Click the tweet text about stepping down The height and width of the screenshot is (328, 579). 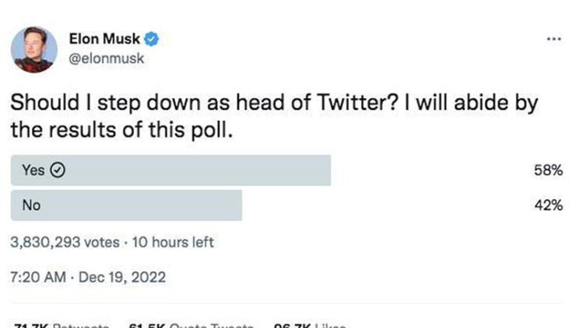[274, 116]
